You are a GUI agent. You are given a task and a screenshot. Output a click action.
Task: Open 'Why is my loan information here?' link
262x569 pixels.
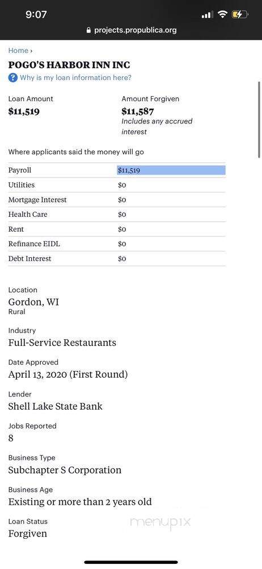point(75,77)
